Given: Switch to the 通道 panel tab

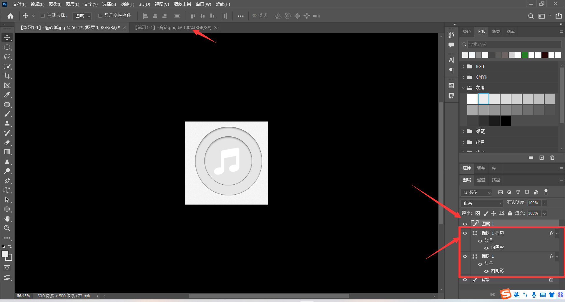Looking at the screenshot, I should click(x=481, y=180).
